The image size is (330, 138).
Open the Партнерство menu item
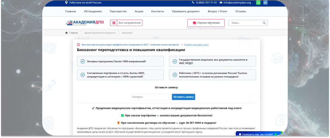click(x=118, y=11)
